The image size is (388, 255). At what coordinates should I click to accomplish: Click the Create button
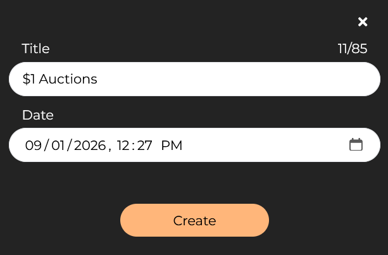pyautogui.click(x=194, y=220)
